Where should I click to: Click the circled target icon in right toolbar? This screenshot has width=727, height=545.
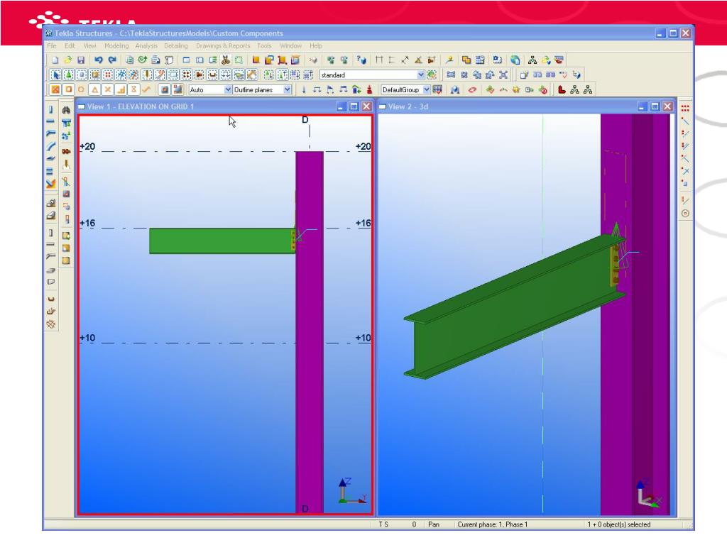(685, 213)
